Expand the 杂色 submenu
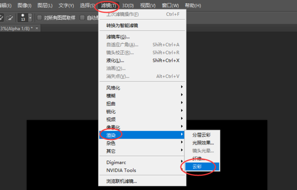The image size is (297, 190). pos(142,143)
